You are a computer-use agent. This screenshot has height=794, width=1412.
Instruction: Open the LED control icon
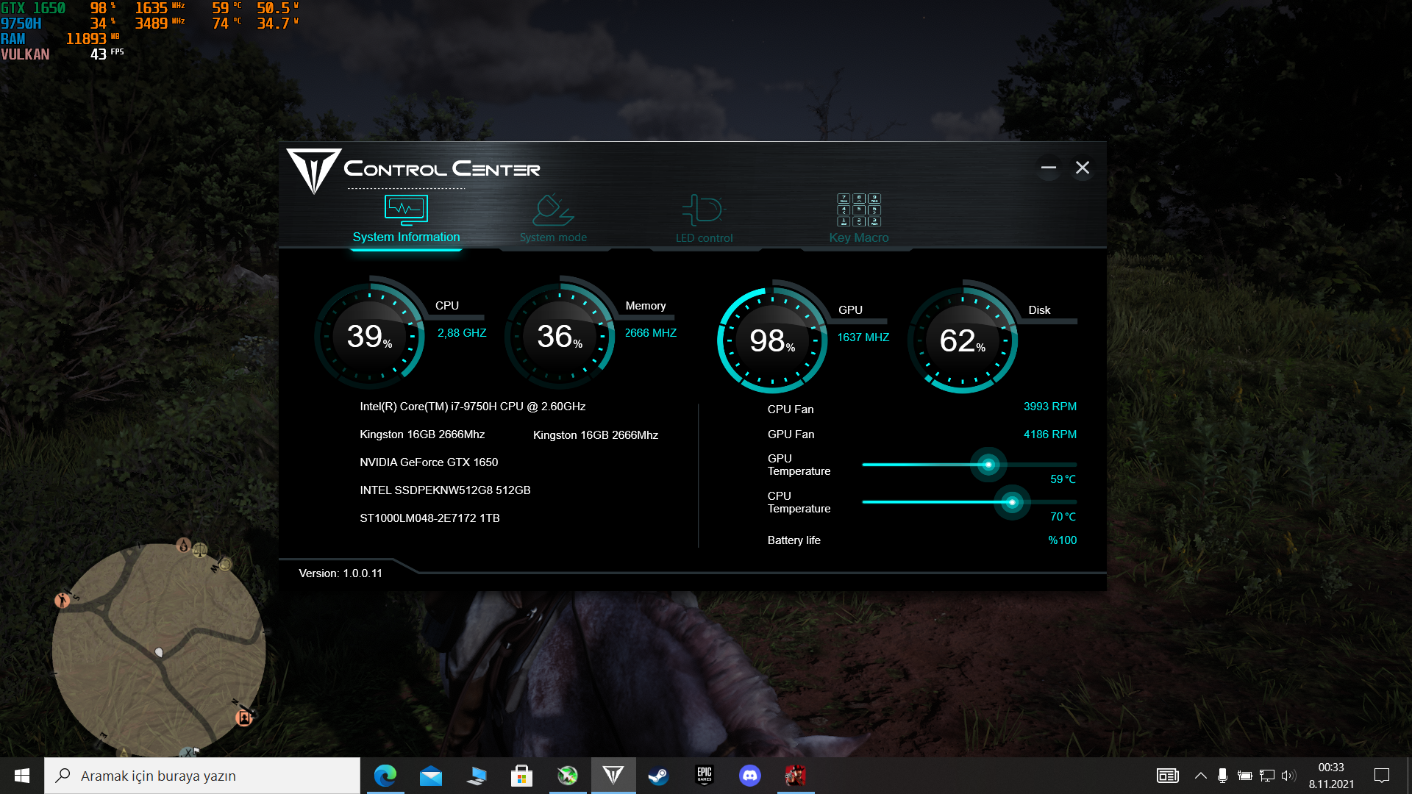704,210
